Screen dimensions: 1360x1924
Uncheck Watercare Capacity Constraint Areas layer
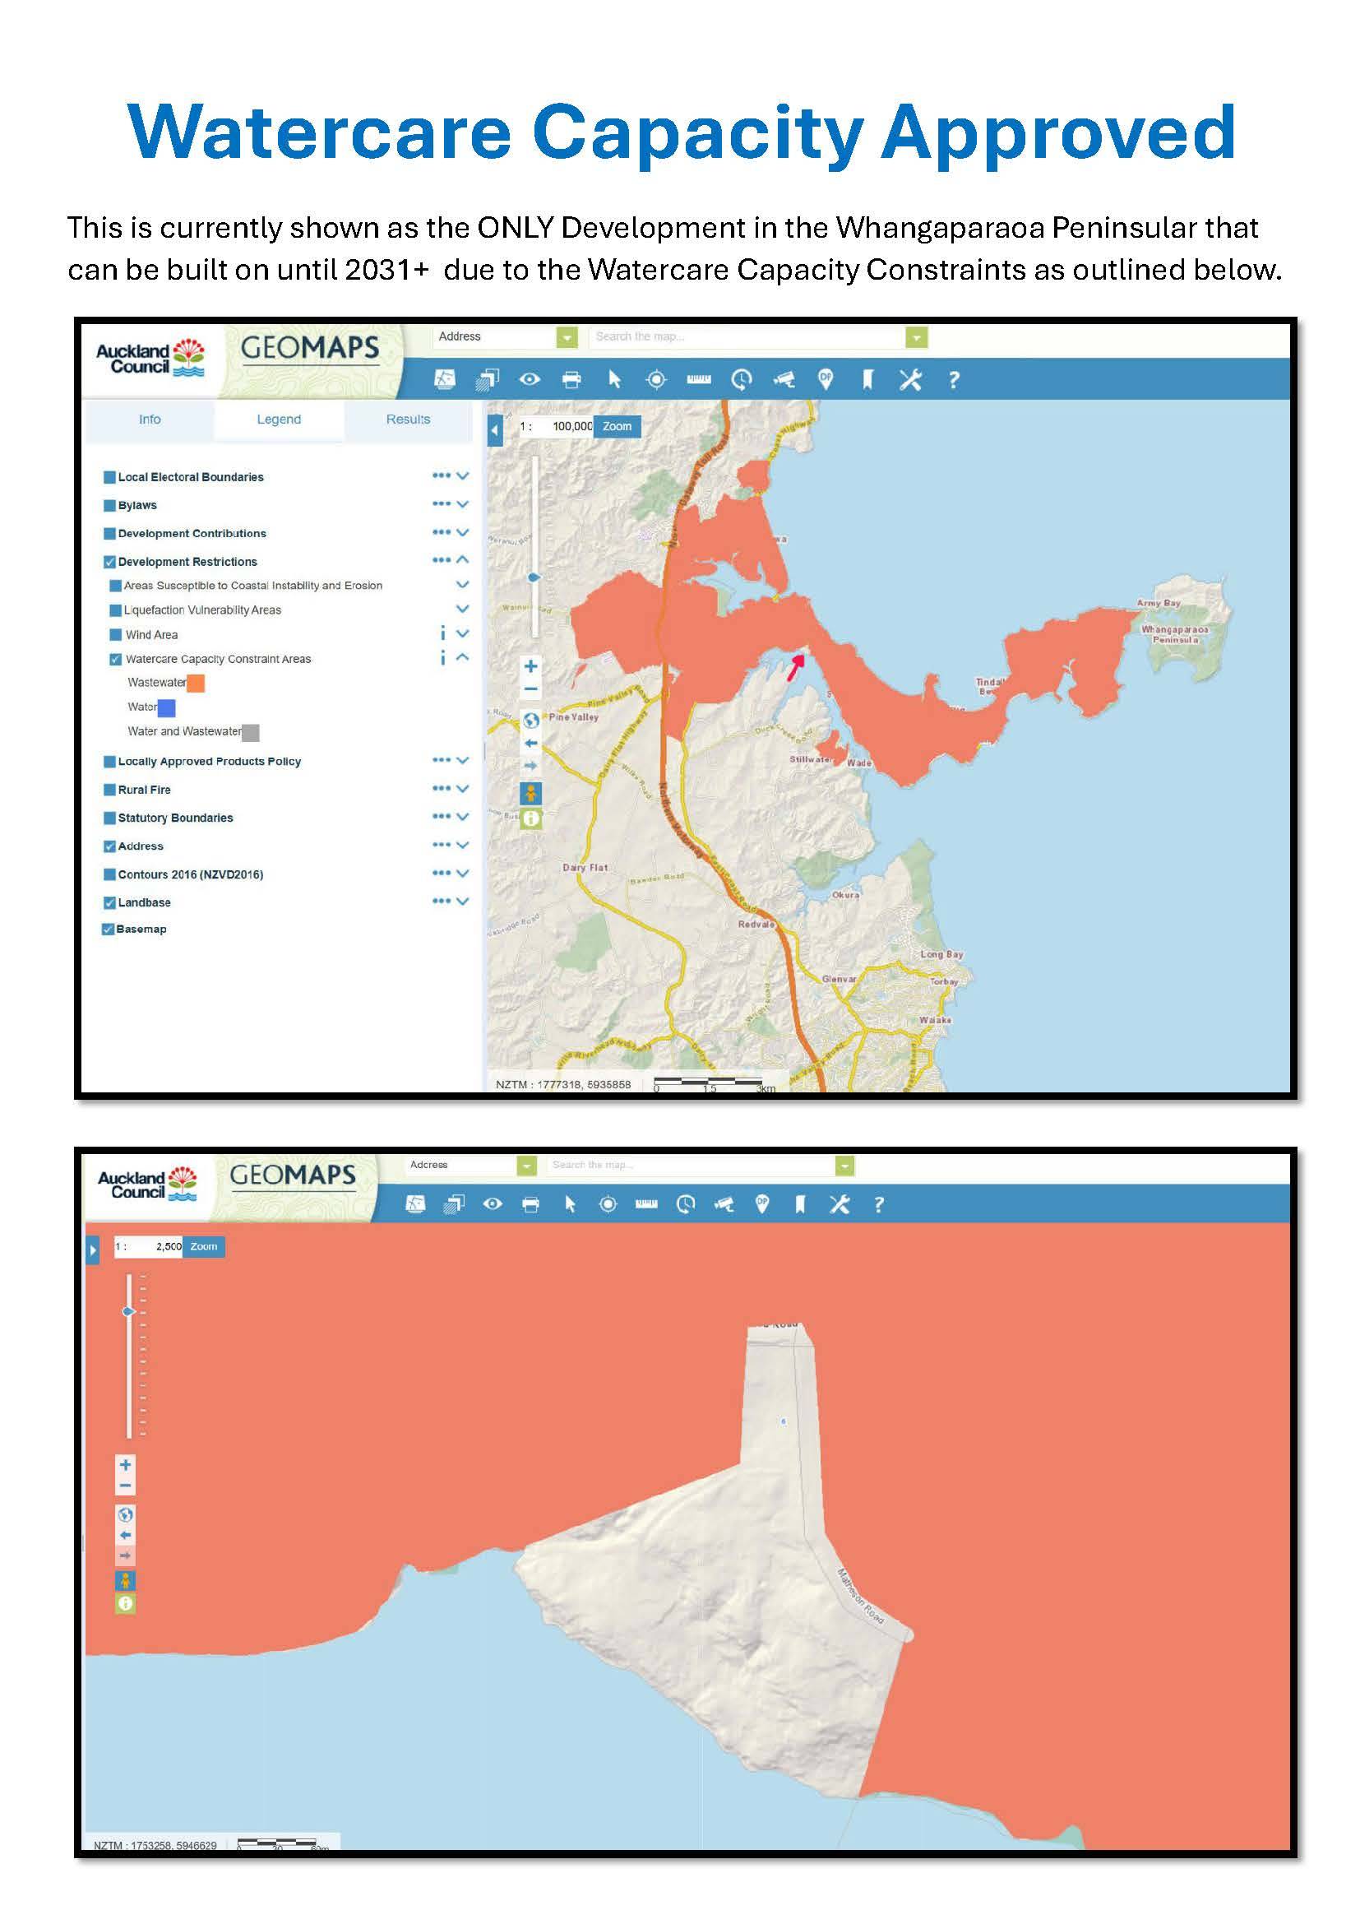116,660
